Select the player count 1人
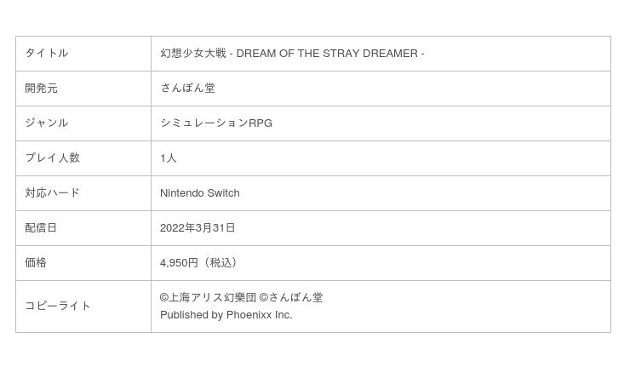630x367 pixels. point(169,158)
